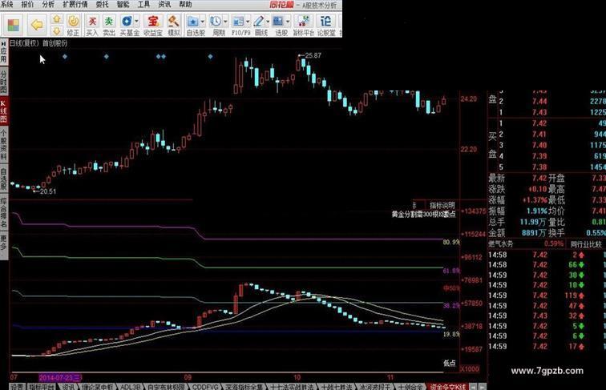Image resolution: width=606 pixels, height=390 pixels.
Task: Click the 2014-07-23 date marker
Action: [60, 377]
